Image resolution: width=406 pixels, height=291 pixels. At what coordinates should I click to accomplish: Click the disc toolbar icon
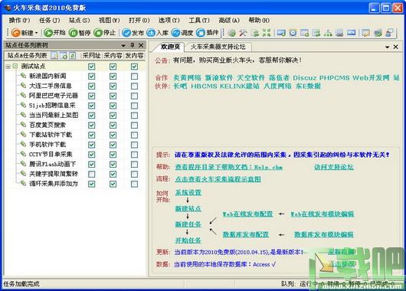(x=293, y=33)
